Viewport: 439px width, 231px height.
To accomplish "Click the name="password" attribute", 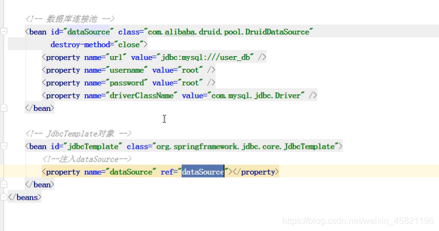I will pos(116,83).
